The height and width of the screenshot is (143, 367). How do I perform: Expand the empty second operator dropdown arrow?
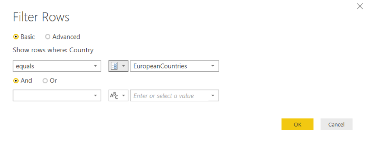point(96,95)
